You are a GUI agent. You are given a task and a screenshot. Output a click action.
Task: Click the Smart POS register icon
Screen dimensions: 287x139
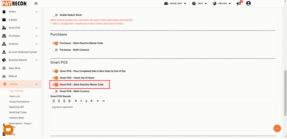[x=4, y=28]
